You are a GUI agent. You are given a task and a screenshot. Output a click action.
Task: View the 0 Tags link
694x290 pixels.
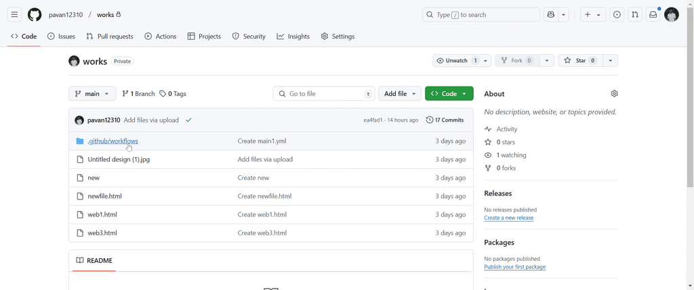point(173,93)
